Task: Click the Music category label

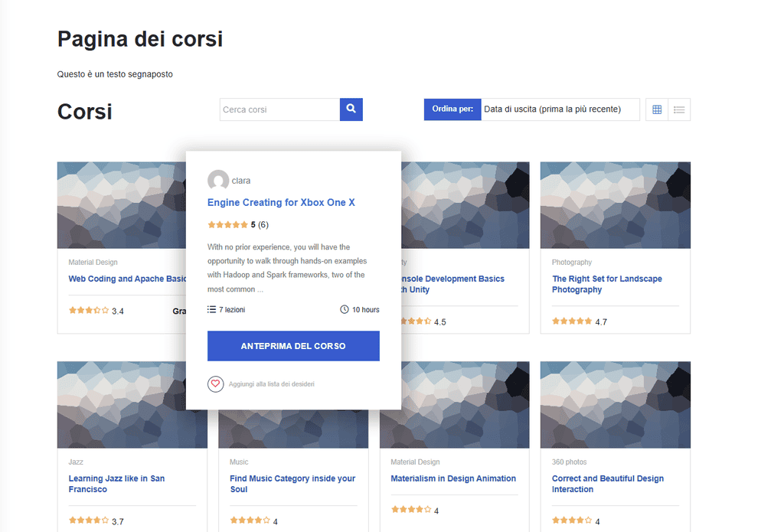Action: pyautogui.click(x=239, y=462)
